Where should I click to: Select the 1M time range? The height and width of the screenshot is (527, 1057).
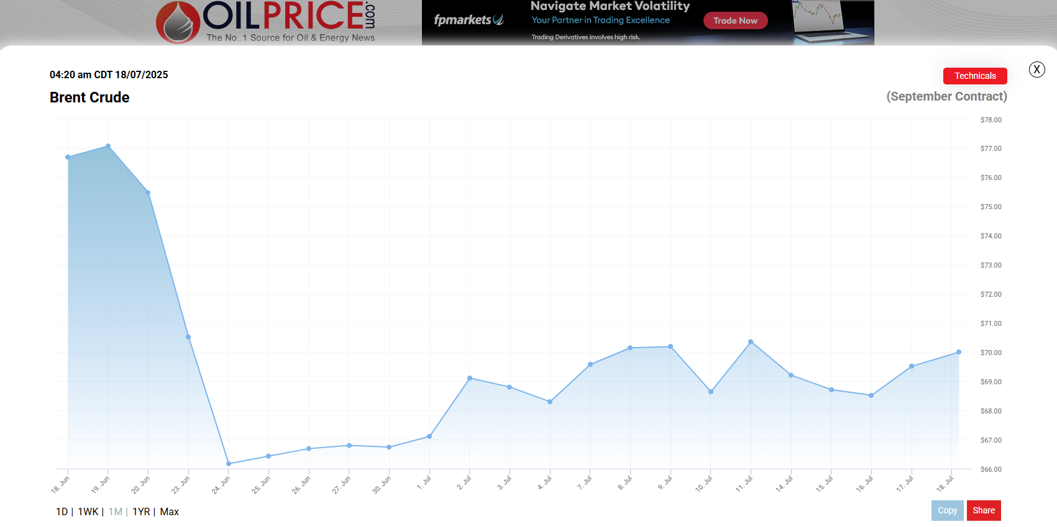pyautogui.click(x=116, y=511)
